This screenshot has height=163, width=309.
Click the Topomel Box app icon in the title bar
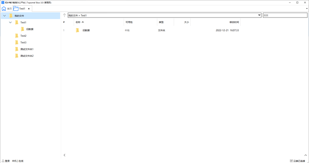click(3, 3)
